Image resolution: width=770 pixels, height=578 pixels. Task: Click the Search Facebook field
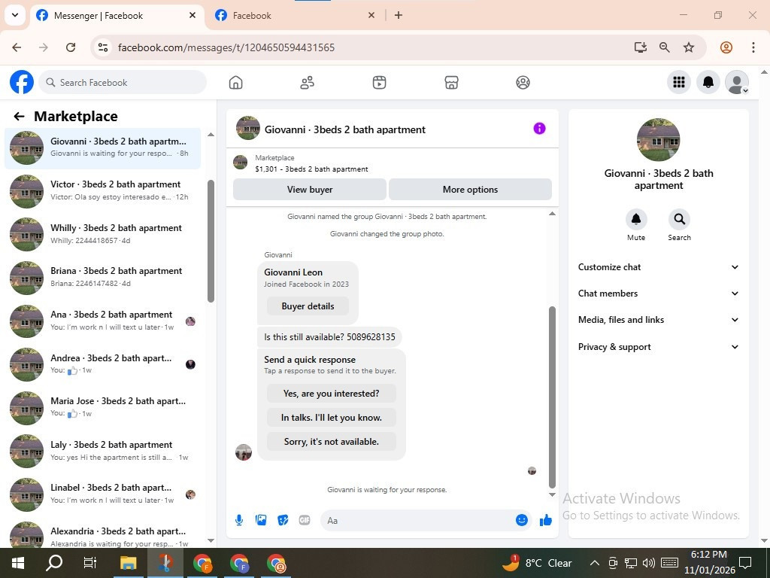pyautogui.click(x=123, y=82)
